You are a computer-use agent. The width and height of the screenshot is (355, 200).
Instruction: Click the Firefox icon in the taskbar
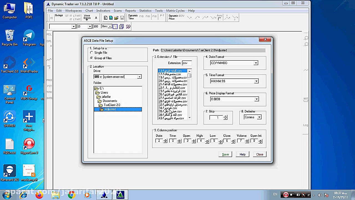(39, 195)
